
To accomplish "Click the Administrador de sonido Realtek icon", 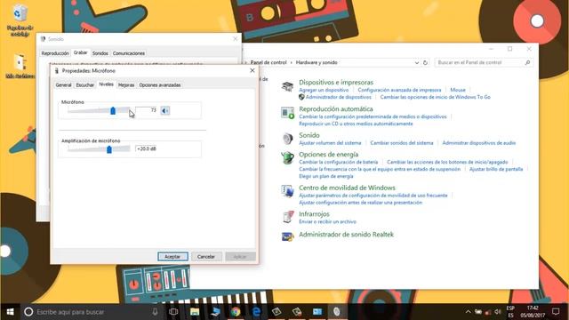I will pos(287,236).
